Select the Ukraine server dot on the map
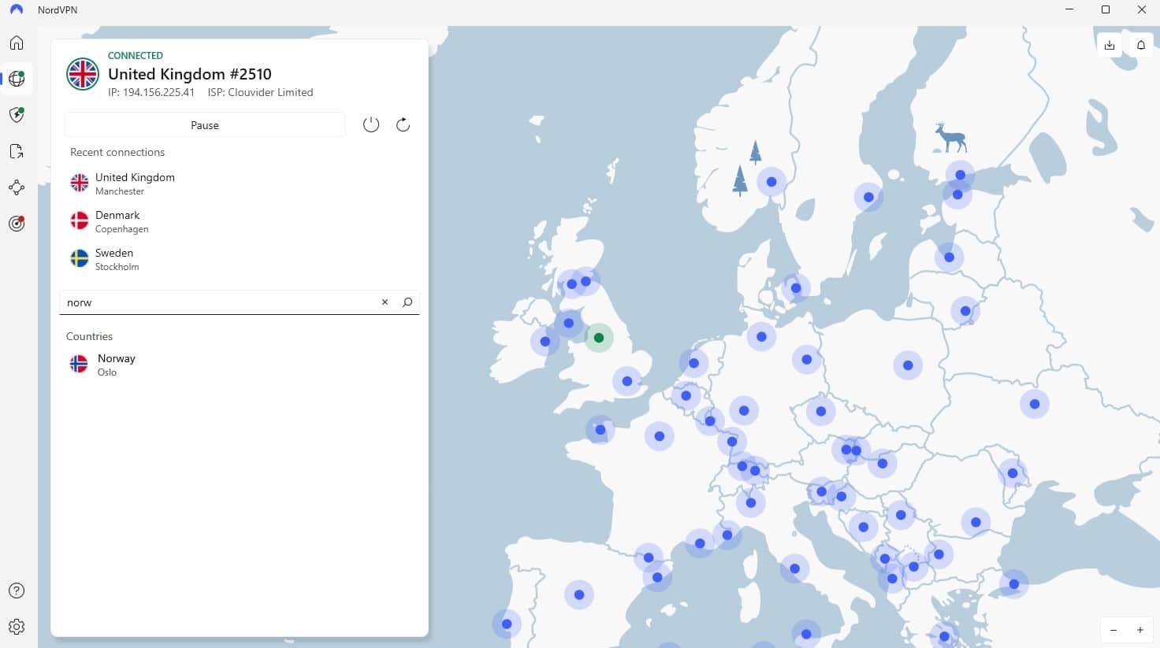This screenshot has height=648, width=1160. (1035, 404)
